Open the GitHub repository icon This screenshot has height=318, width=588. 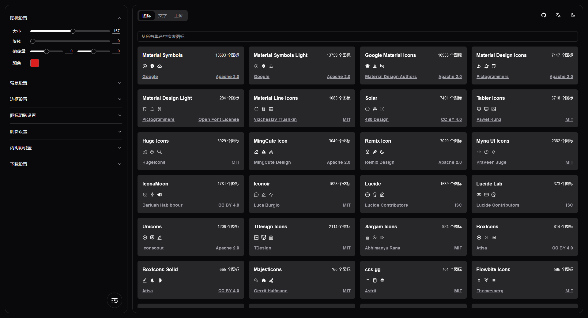tap(544, 15)
